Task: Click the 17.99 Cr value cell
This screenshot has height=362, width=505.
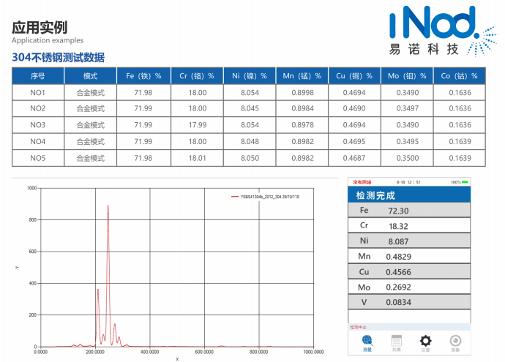Action: [x=198, y=125]
